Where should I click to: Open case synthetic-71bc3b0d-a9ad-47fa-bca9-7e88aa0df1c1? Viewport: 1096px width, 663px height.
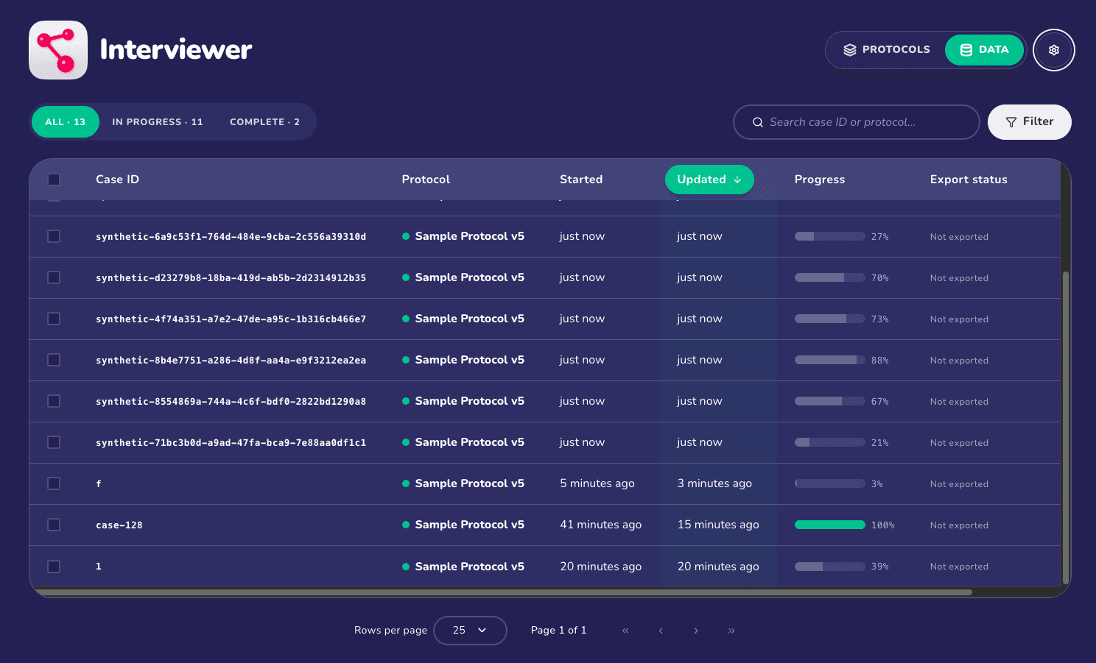click(x=231, y=443)
